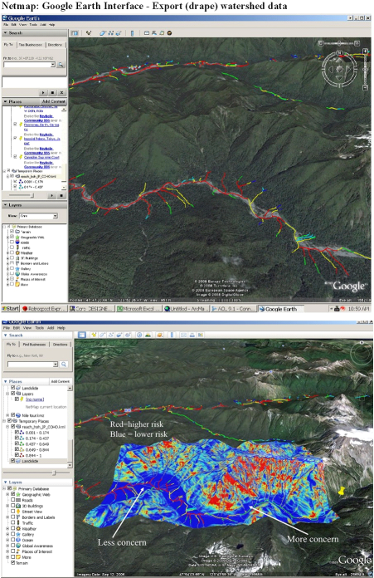
Task: Toggle sidebar icon in lower window toolbar
Action: coord(82,335)
